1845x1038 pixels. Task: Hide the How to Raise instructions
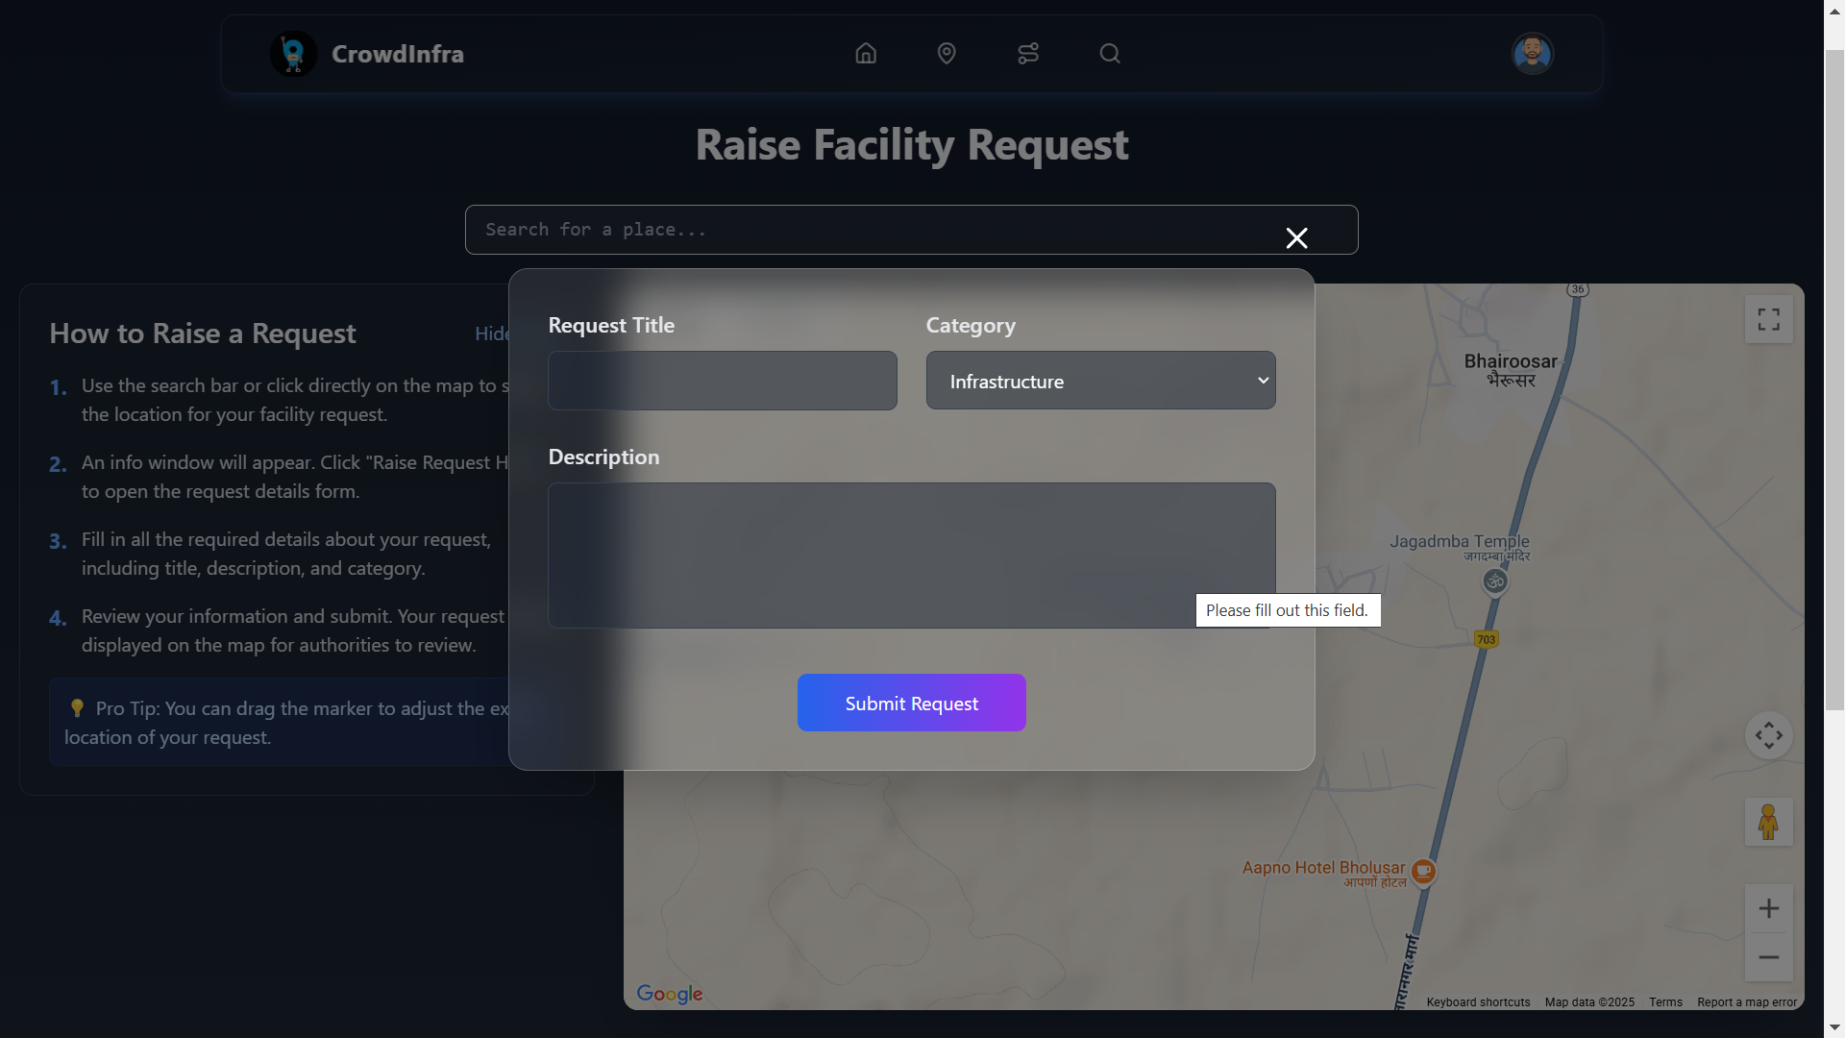pyautogui.click(x=492, y=334)
